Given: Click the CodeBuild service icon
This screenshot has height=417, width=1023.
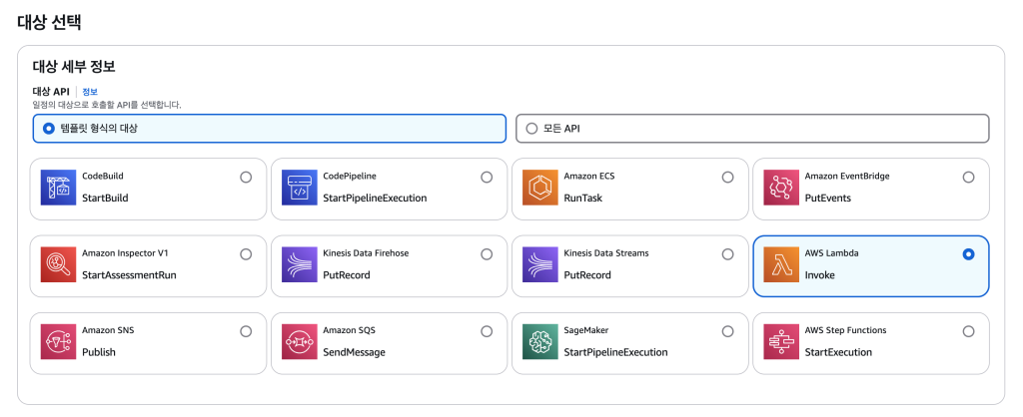Looking at the screenshot, I should click(58, 188).
